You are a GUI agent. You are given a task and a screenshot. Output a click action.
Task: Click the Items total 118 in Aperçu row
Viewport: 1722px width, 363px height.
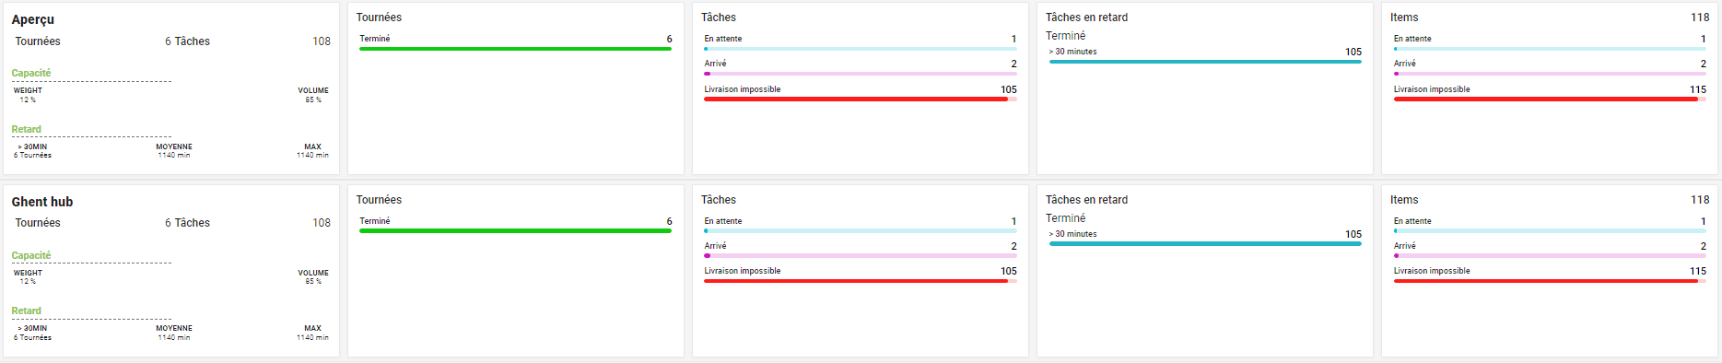click(x=1700, y=18)
